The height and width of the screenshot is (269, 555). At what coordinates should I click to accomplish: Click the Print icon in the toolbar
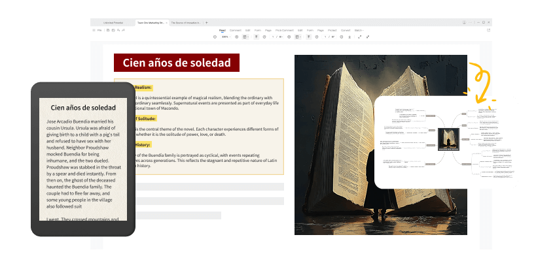(113, 30)
